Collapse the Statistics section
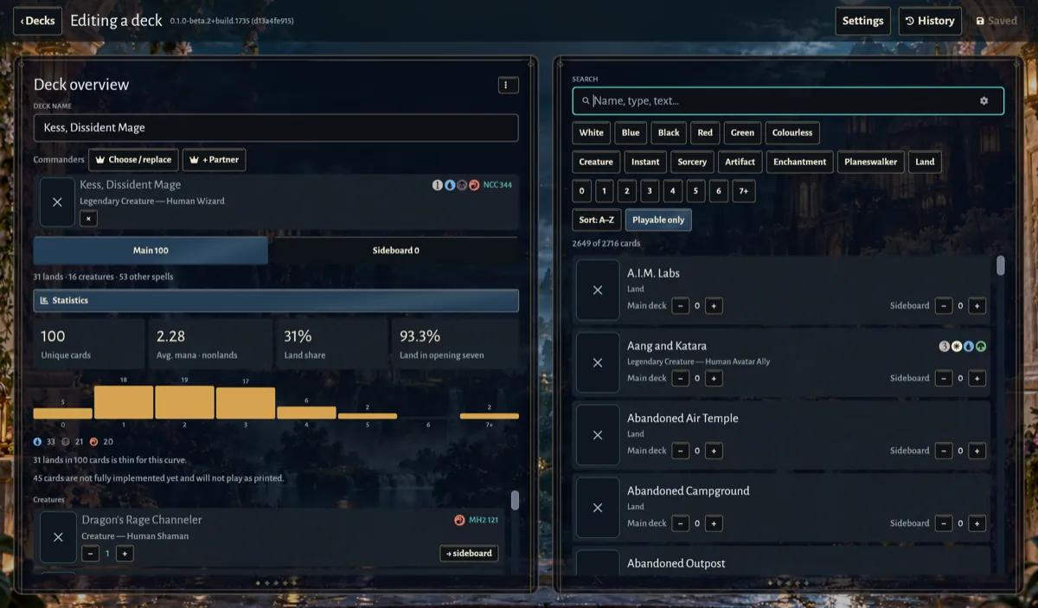 pos(276,300)
